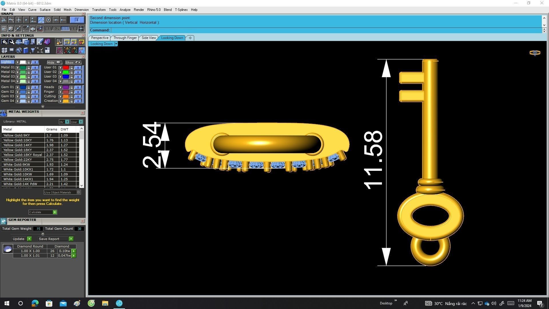Toggle the User library switch
549x309 pixels.
point(81,122)
